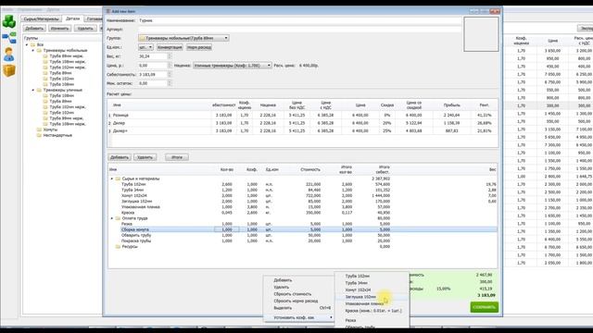Click Удалить button above Группы tree
593x333 pixels.
[85, 29]
